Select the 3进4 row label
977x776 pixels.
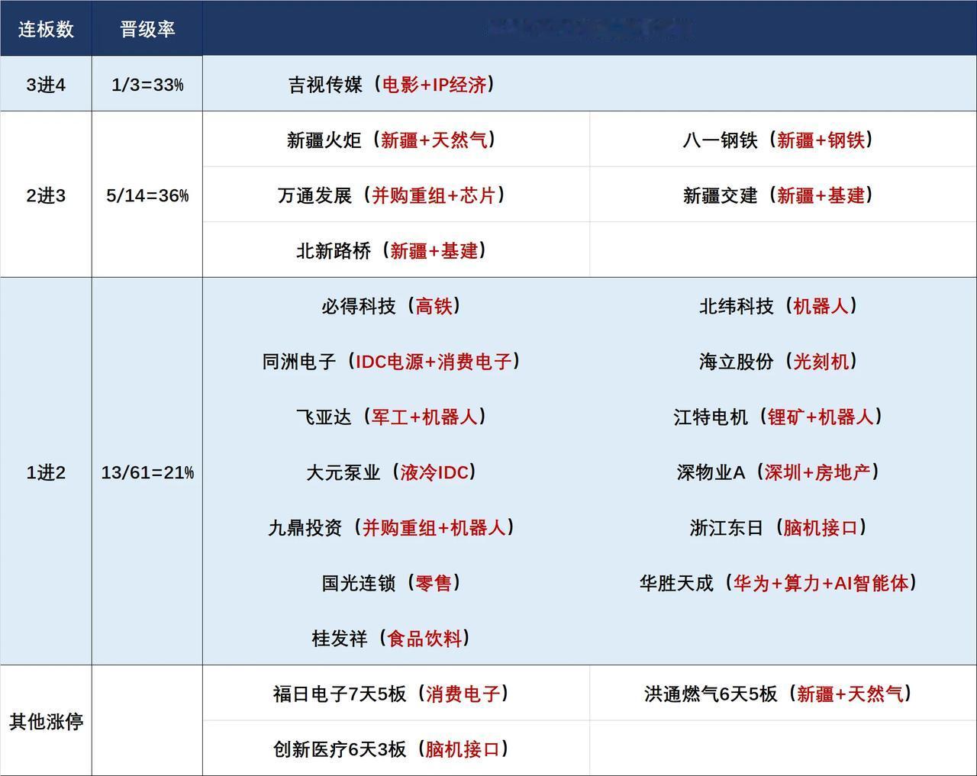pyautogui.click(x=46, y=85)
